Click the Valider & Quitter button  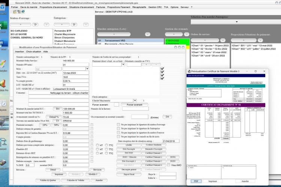click(48, 180)
